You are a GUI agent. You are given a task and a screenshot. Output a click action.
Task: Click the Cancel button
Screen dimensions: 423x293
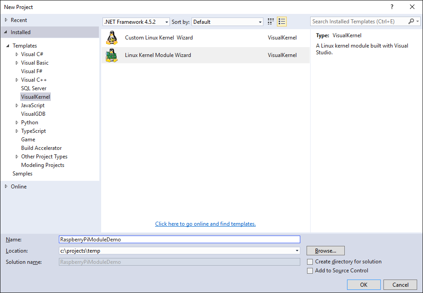401,284
